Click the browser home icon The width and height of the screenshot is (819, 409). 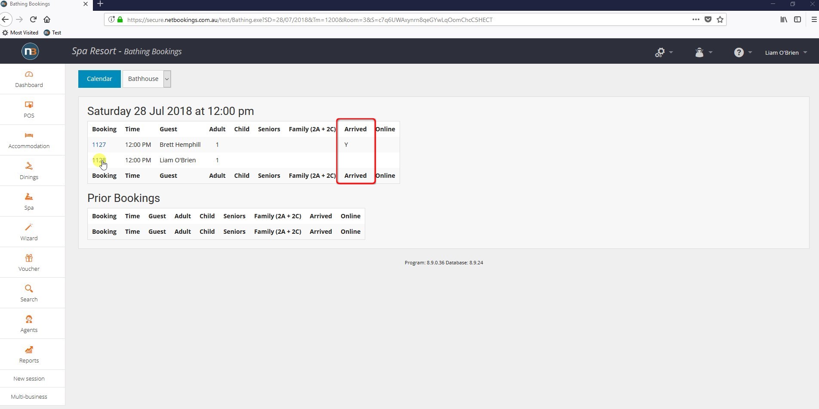click(x=47, y=19)
